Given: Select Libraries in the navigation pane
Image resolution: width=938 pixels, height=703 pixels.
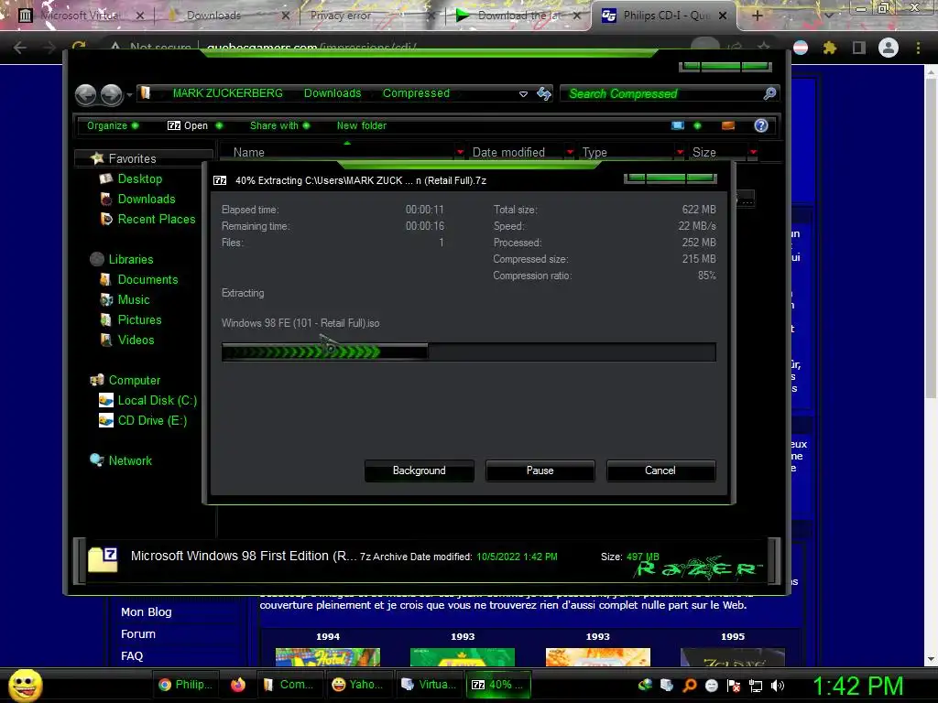Looking at the screenshot, I should [130, 259].
